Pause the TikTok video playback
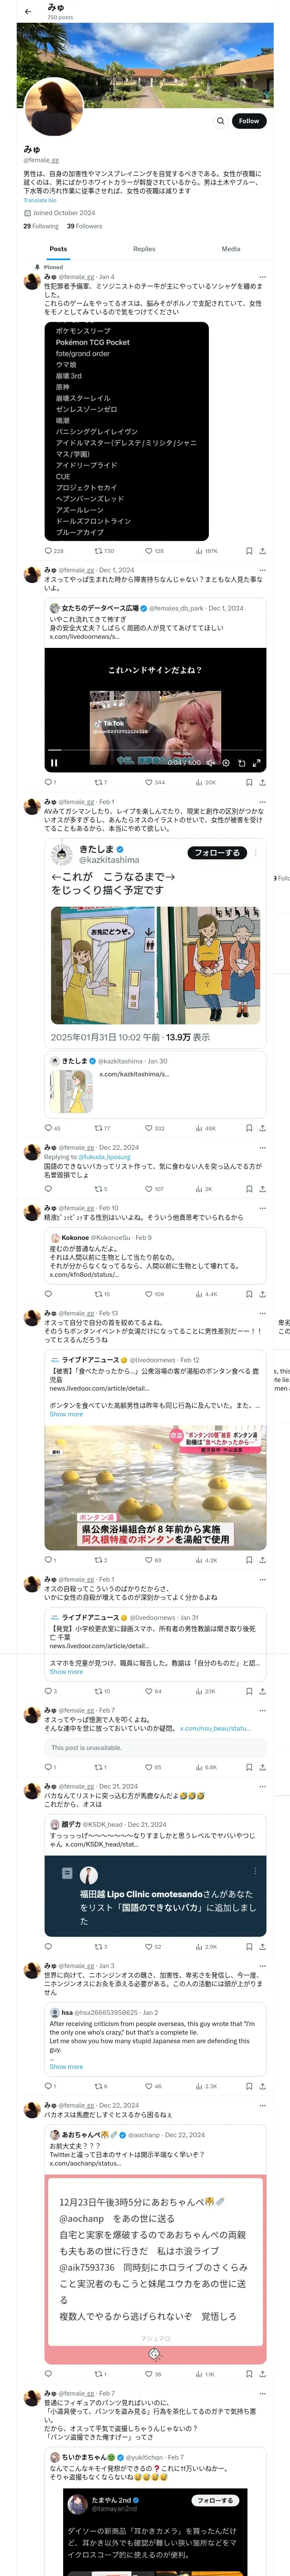 (54, 763)
